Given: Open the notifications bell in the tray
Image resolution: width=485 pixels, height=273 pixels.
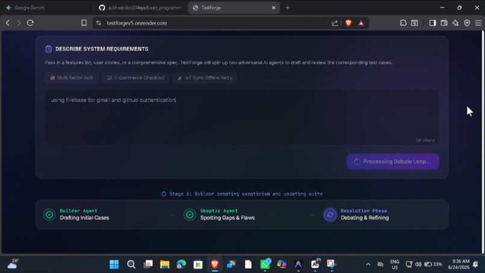Looking at the screenshot, I should click(476, 265).
